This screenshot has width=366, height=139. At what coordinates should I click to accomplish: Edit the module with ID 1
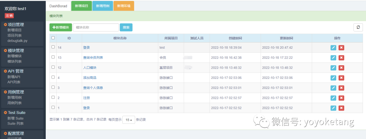click(333, 108)
